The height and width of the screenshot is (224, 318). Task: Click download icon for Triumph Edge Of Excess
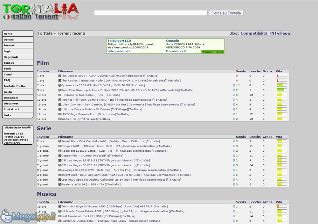pyautogui.click(x=234, y=206)
